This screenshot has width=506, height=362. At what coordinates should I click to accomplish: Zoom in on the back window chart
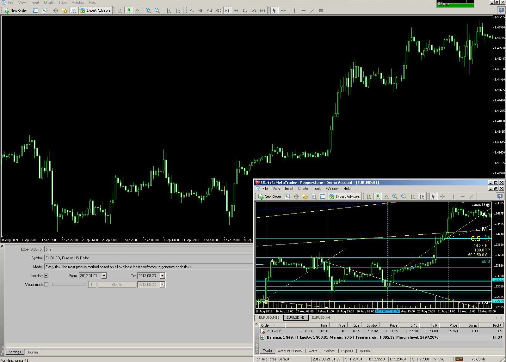(x=148, y=10)
